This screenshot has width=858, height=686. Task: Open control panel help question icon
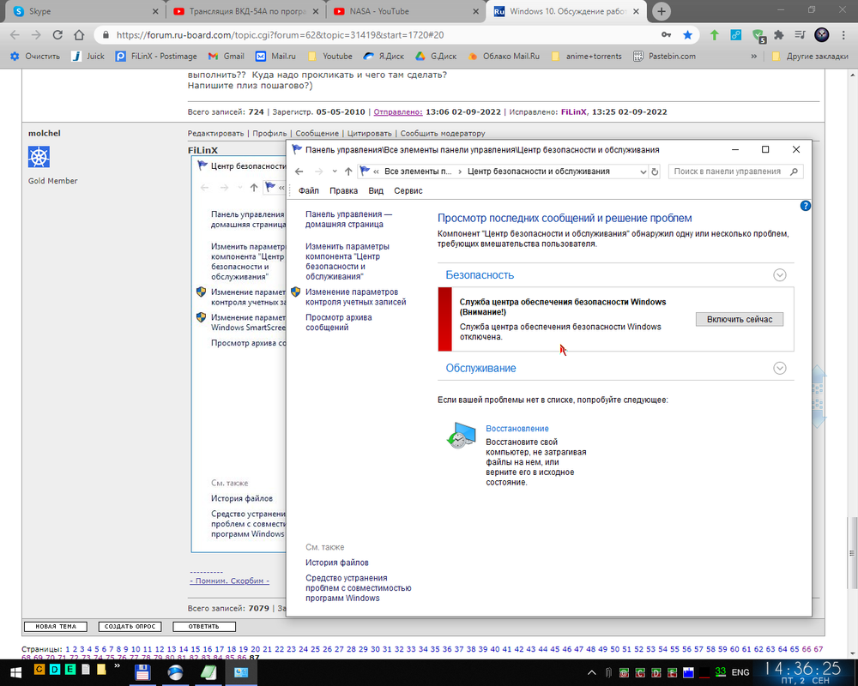805,206
